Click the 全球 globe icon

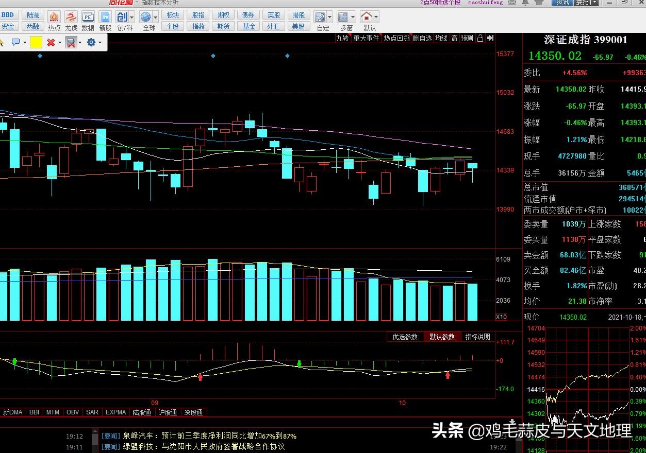(x=146, y=17)
